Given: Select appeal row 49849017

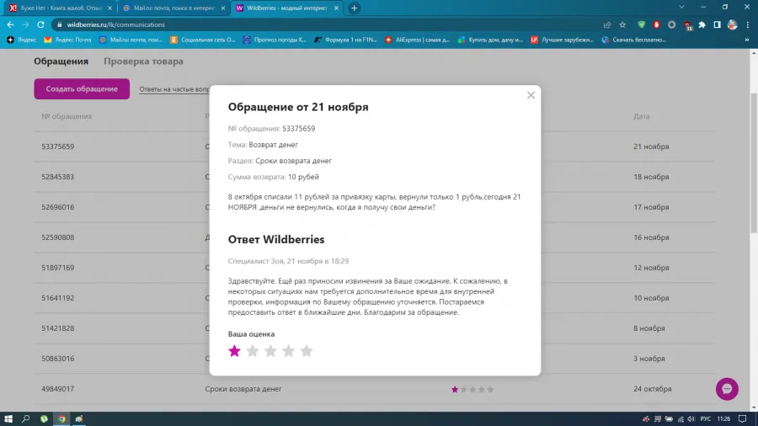Looking at the screenshot, I should click(374, 389).
